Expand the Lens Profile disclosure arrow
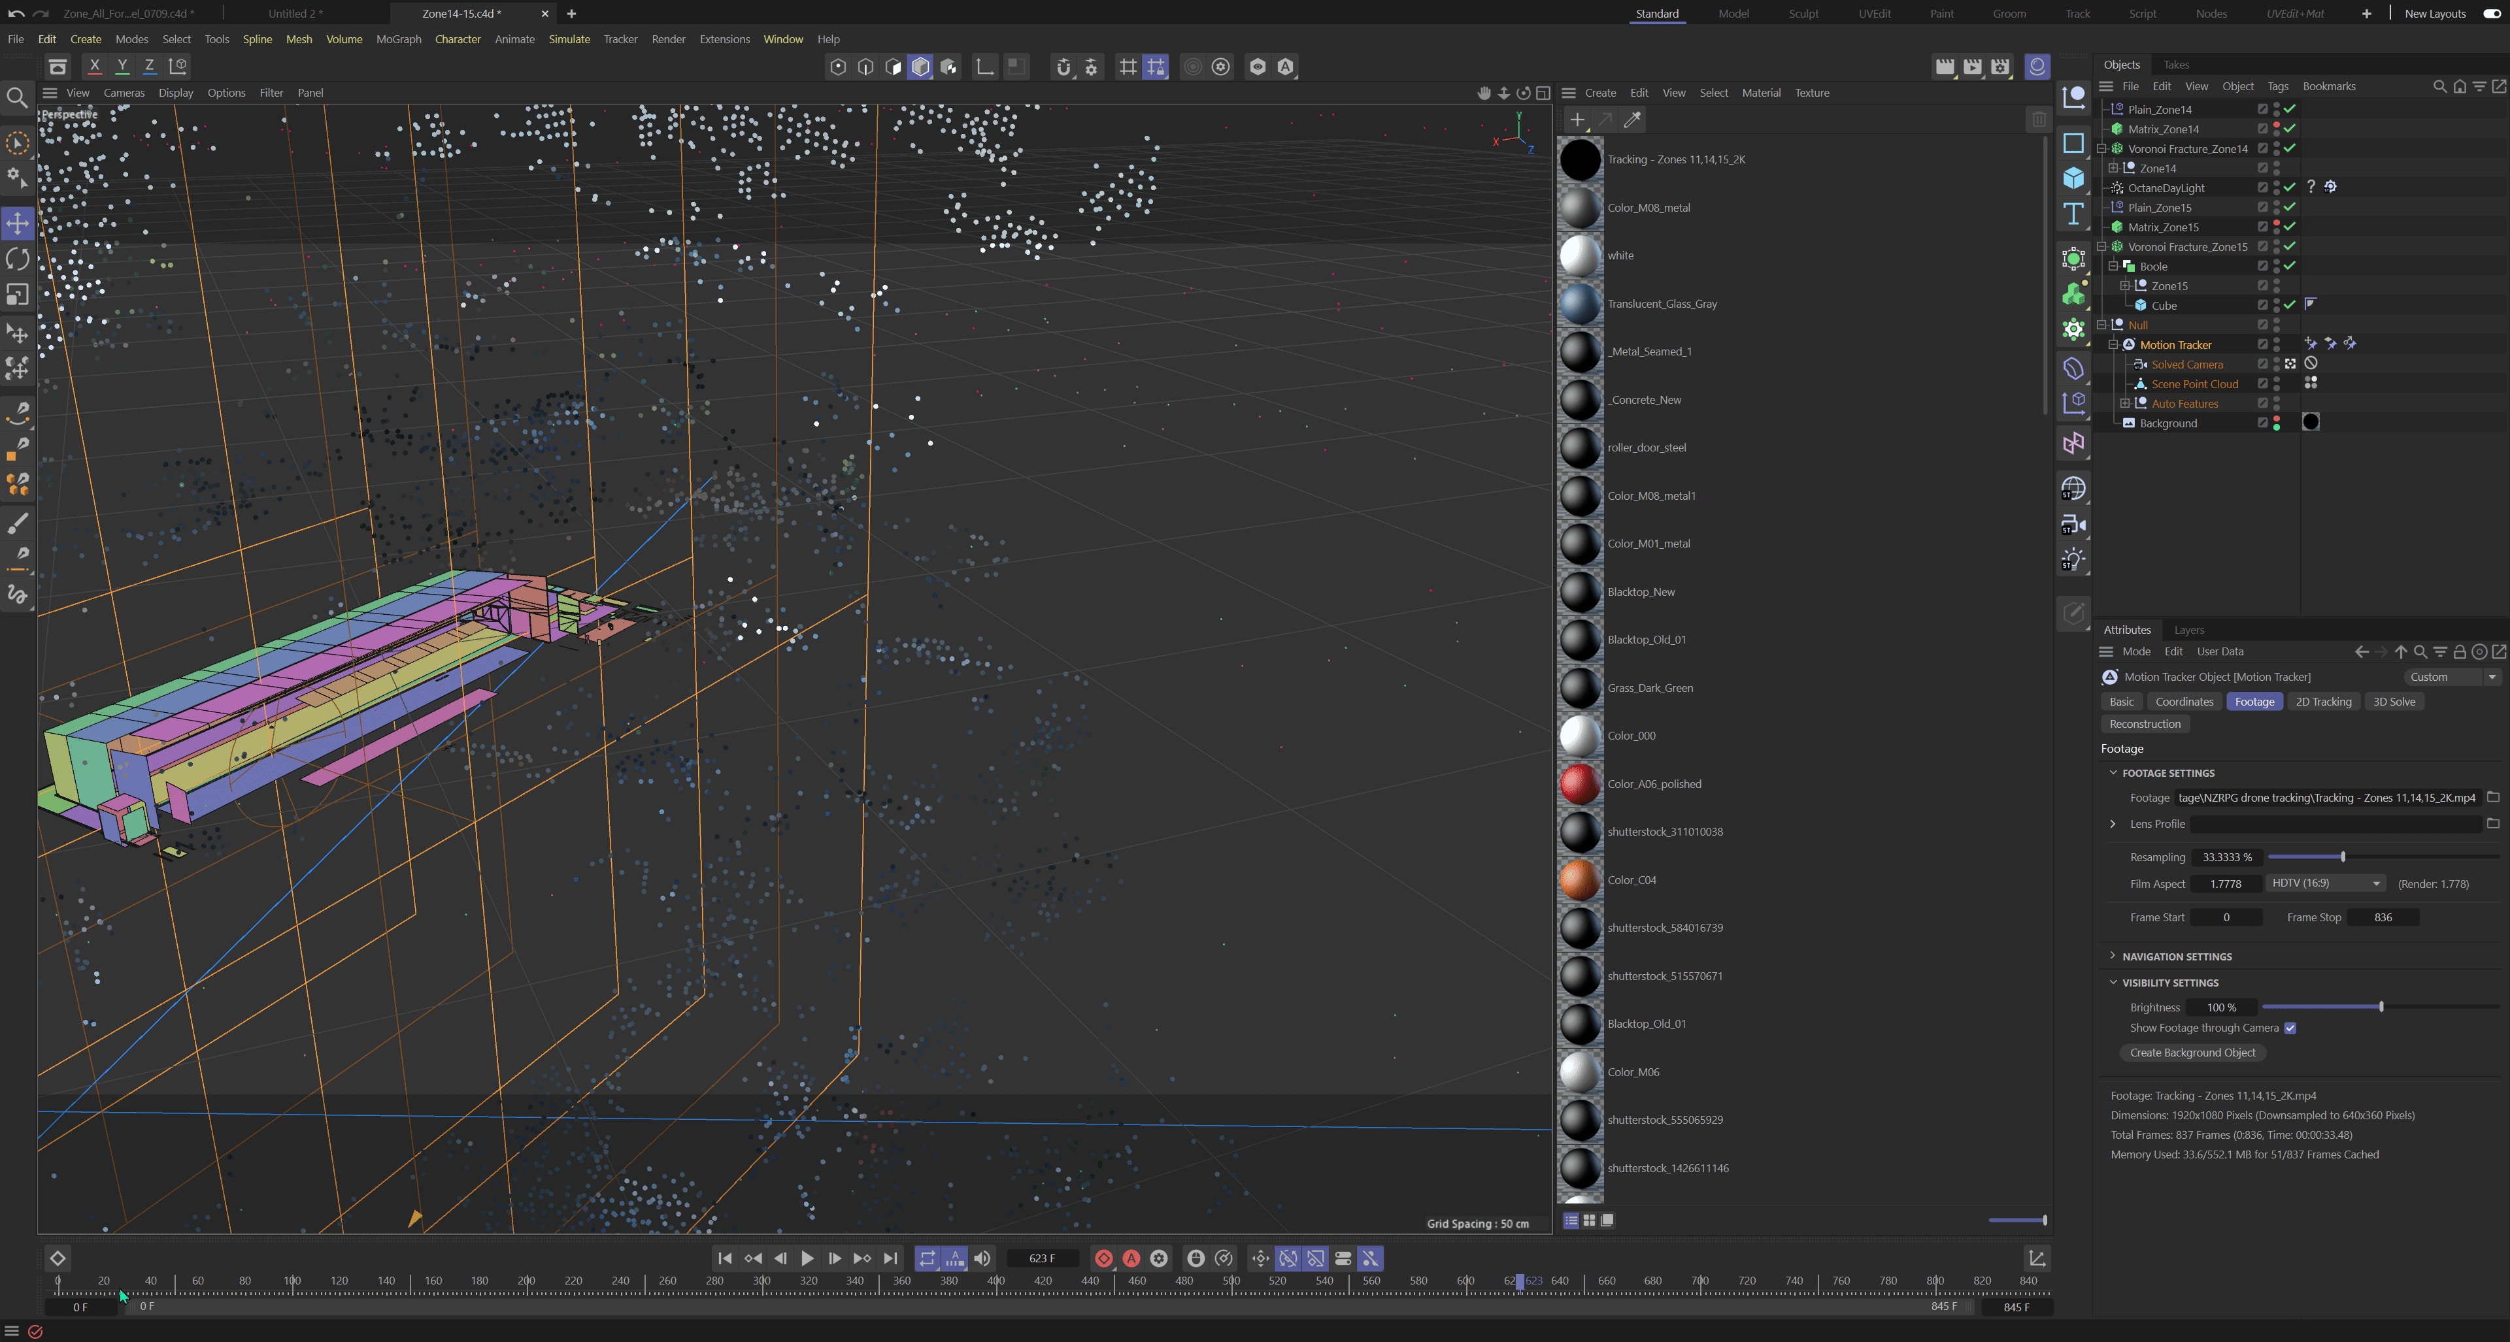The width and height of the screenshot is (2510, 1342). (2113, 824)
